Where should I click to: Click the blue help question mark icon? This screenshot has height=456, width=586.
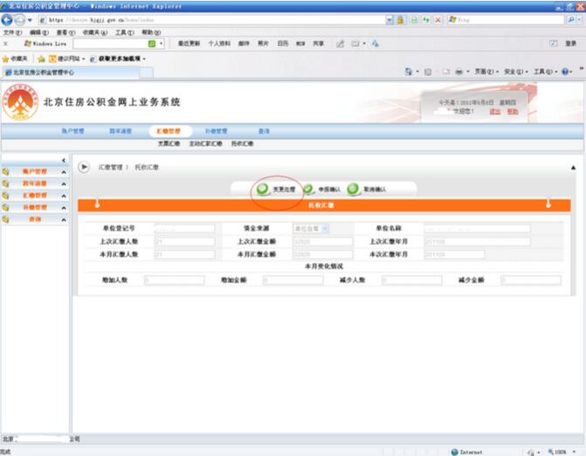pyautogui.click(x=565, y=72)
